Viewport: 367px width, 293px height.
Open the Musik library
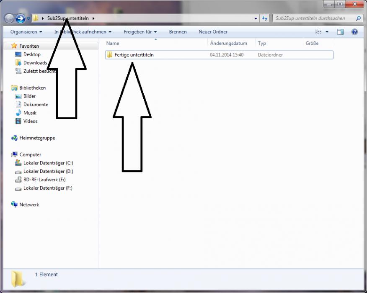[30, 113]
